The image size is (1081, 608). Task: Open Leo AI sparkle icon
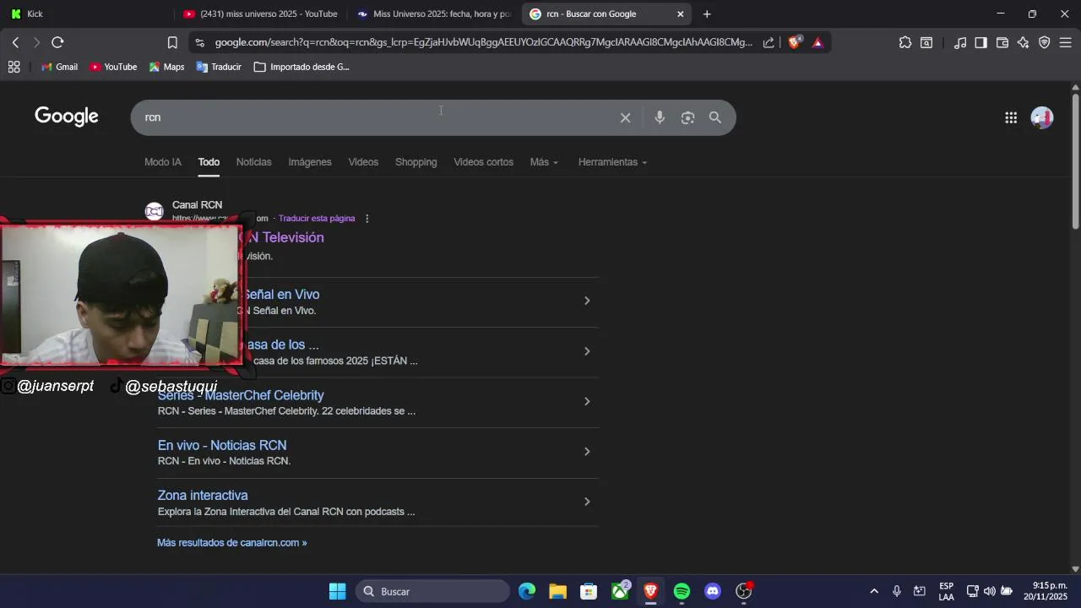pos(1024,42)
